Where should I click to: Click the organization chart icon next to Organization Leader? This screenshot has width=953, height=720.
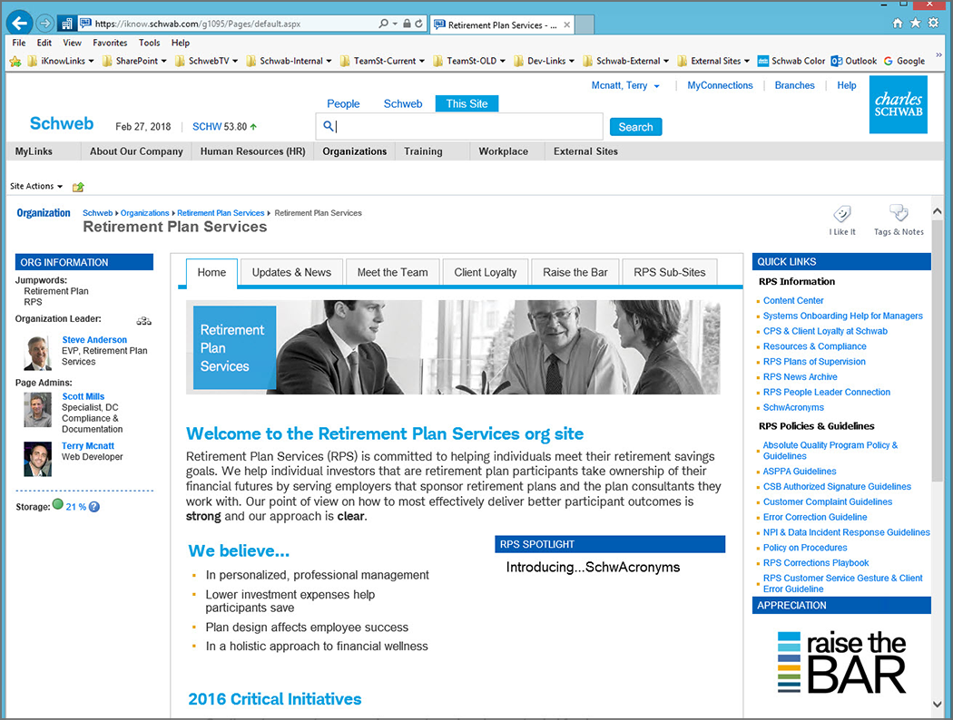144,320
